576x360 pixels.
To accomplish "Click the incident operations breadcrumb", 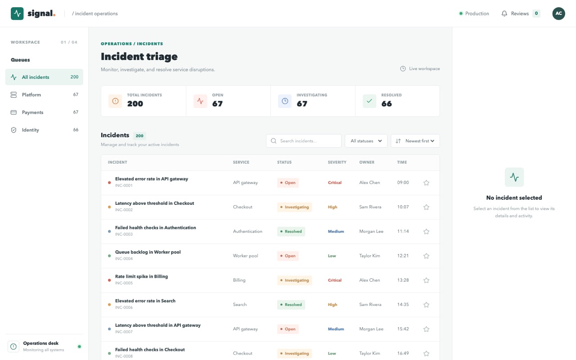I will 95,13.
